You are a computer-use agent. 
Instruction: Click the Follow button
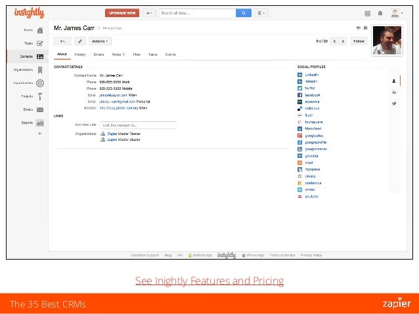359,41
